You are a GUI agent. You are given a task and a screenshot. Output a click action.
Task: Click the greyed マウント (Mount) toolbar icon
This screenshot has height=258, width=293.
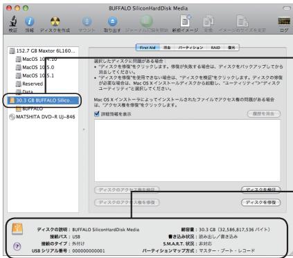[x=87, y=21]
